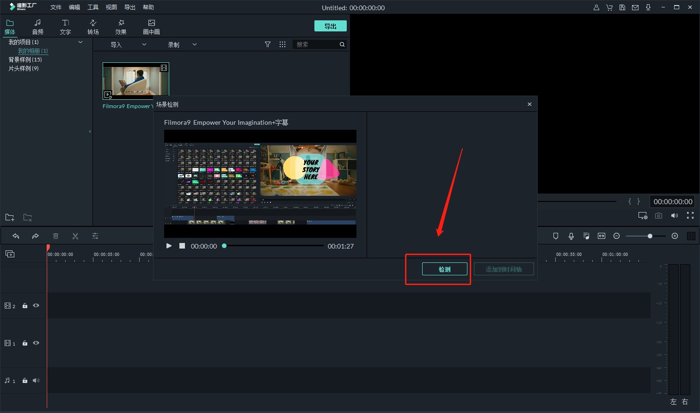Image resolution: width=700 pixels, height=413 pixels.
Task: Toggle visibility of video track 1
Action: click(36, 343)
